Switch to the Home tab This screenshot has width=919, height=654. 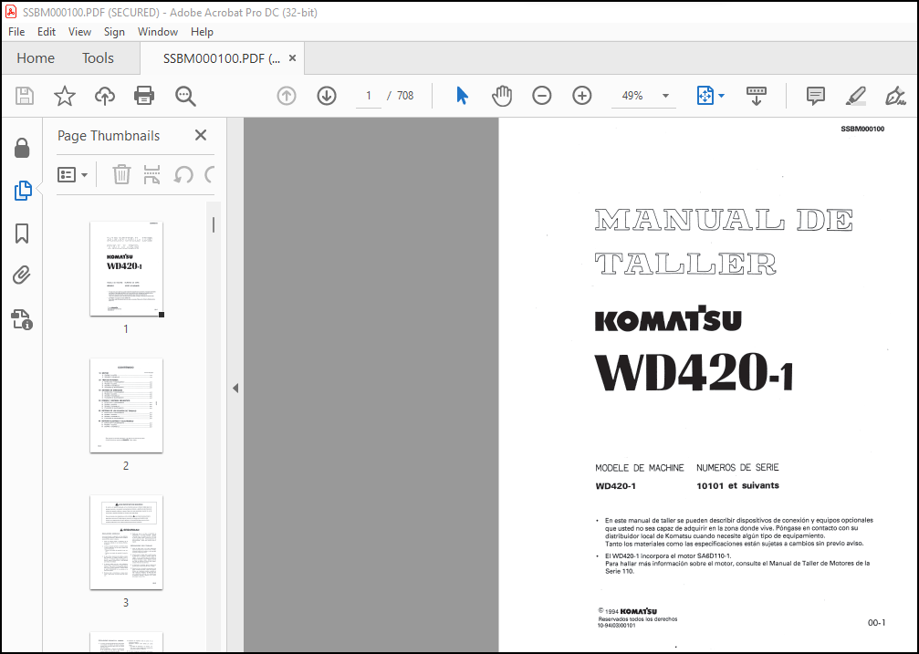pos(36,58)
